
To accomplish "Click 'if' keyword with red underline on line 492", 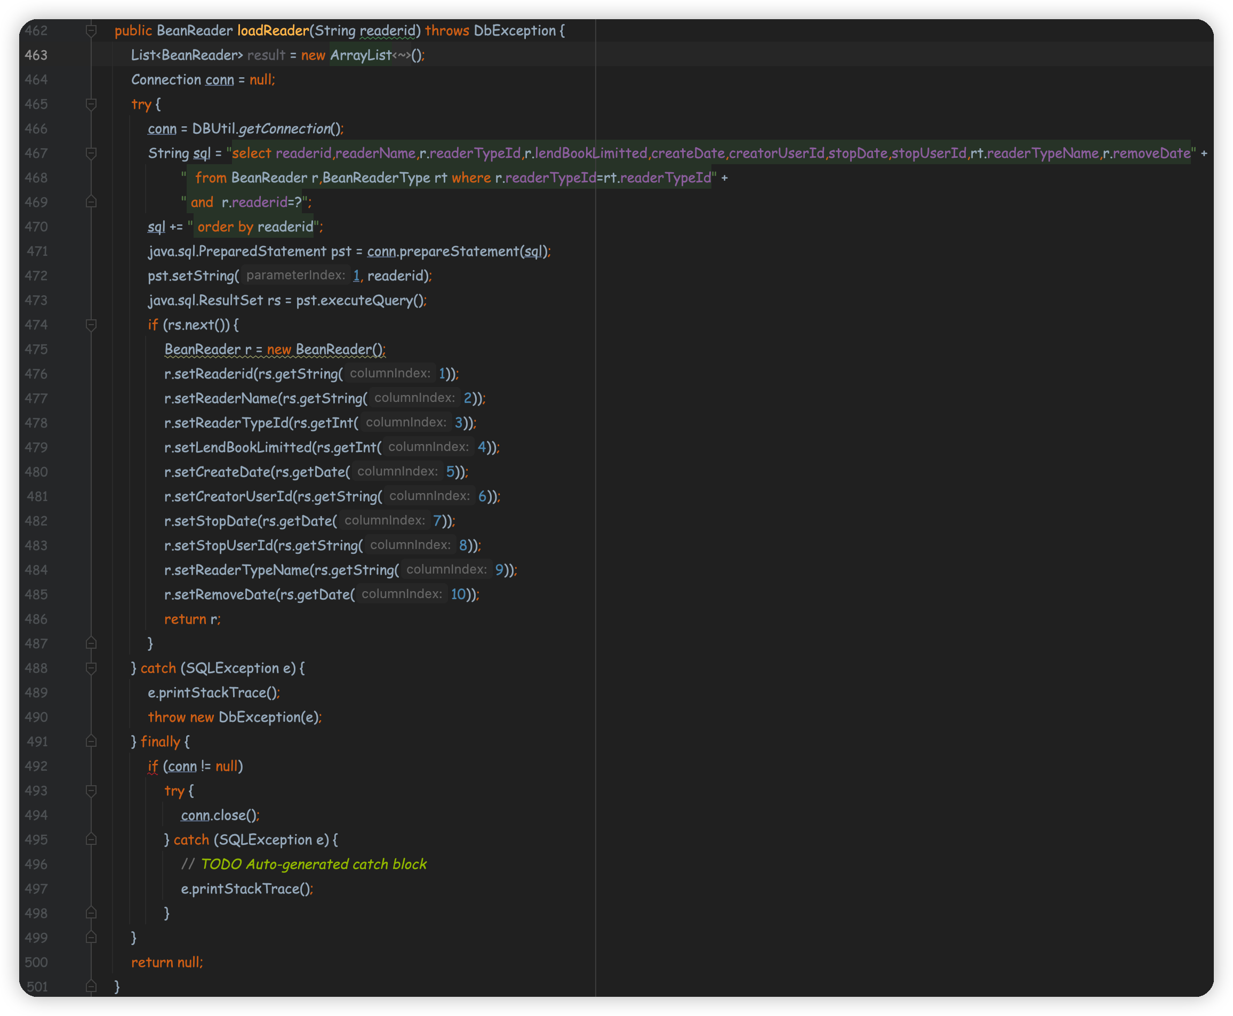I will (153, 767).
